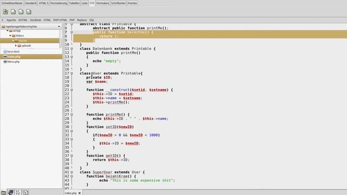Fold the code block at line 7
Screen dimensions: 347x195
(x=72, y=32)
